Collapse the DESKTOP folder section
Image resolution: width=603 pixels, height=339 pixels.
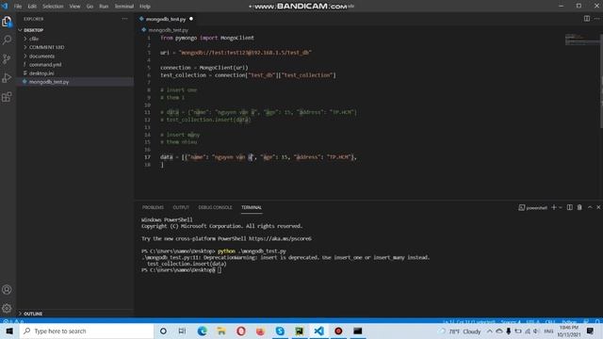[31, 30]
